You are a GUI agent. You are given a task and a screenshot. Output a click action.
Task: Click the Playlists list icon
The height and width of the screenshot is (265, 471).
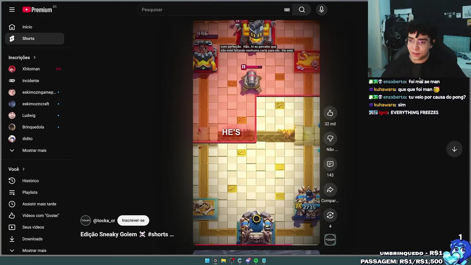(x=12, y=192)
